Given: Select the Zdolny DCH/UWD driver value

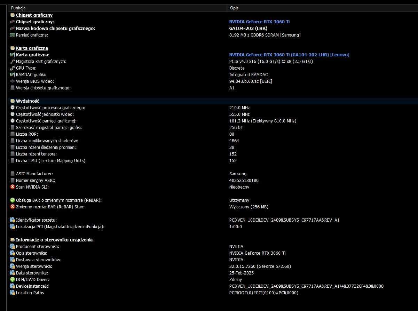Looking at the screenshot, I should pyautogui.click(x=236, y=279).
